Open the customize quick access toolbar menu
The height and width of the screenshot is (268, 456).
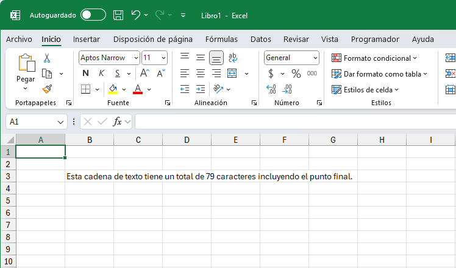coord(183,15)
